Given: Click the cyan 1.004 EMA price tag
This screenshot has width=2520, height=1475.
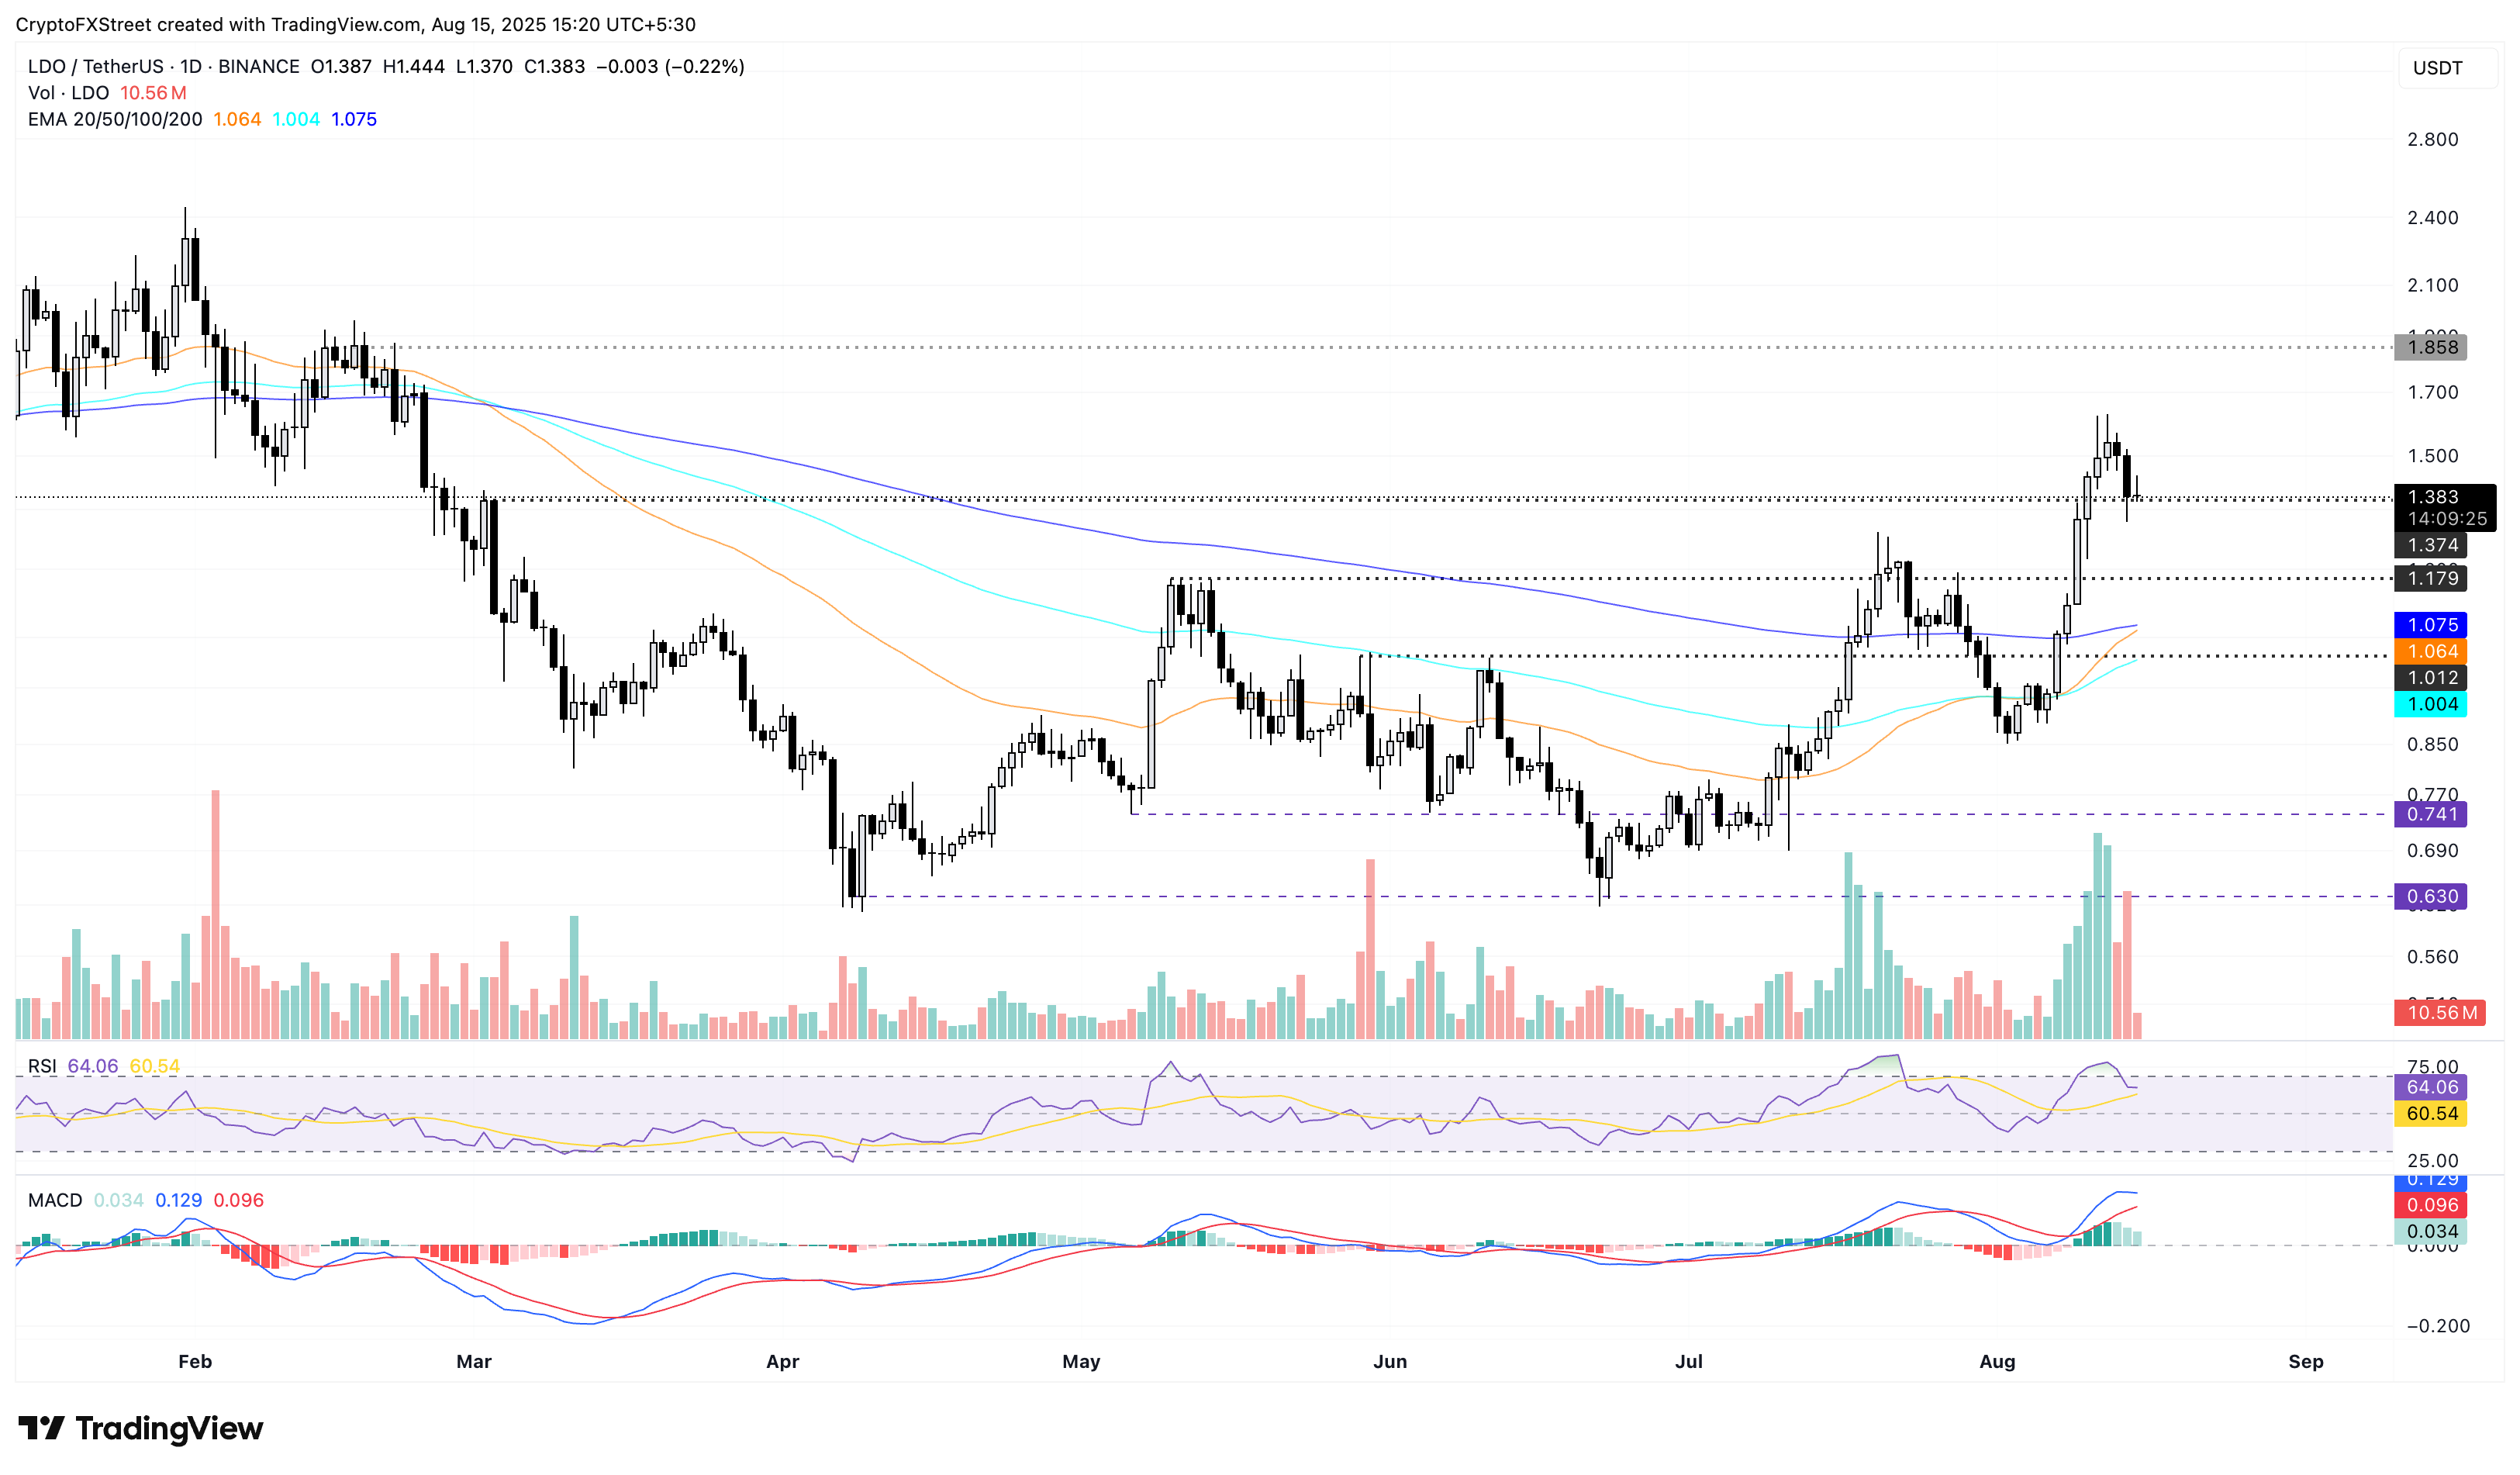Looking at the screenshot, I should (x=2430, y=704).
